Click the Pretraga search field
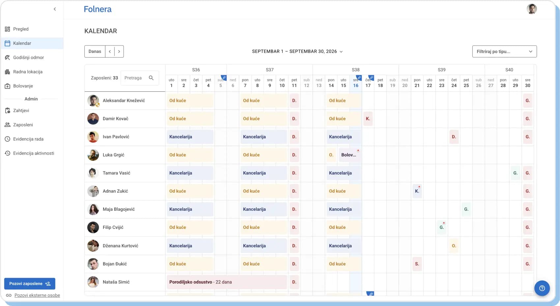This screenshot has height=306, width=560. 140,78
